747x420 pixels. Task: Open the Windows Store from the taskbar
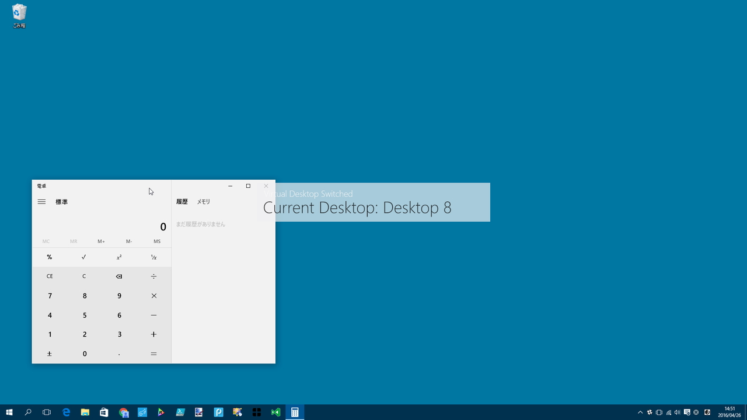104,412
